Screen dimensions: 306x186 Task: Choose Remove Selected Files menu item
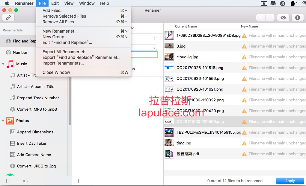[84, 16]
